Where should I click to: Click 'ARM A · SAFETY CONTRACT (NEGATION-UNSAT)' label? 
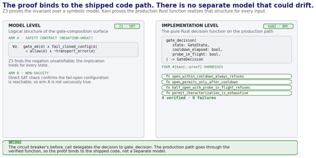(x=51, y=38)
